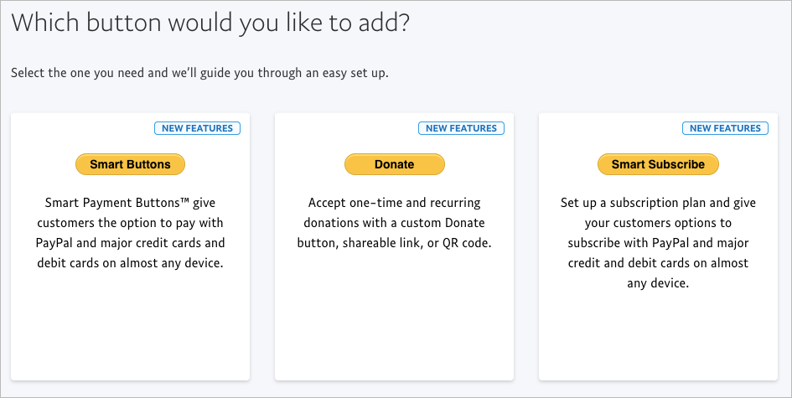Click empty space at bottom of Donate card

pos(394,335)
